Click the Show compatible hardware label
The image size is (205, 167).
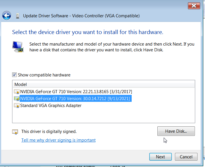click(x=44, y=75)
